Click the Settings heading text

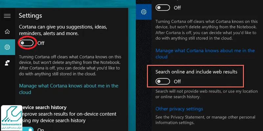coord(30,15)
